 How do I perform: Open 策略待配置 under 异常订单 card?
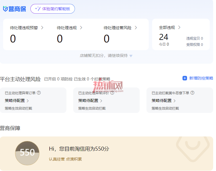[x=17, y=101]
